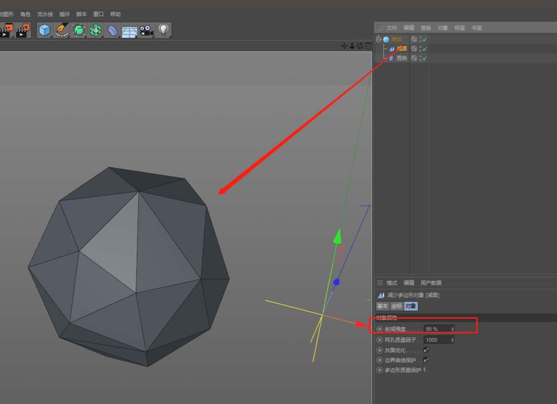Open the 用户数据 menu in attributes panel

pyautogui.click(x=431, y=283)
